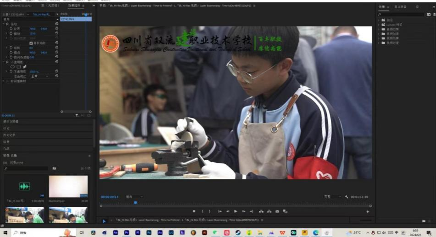Step forward one frame in Program Monitor
Image resolution: width=436 pixels, height=237 pixels.
click(244, 211)
